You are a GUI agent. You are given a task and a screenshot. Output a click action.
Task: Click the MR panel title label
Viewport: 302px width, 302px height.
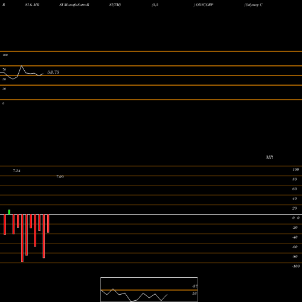coord(269,157)
